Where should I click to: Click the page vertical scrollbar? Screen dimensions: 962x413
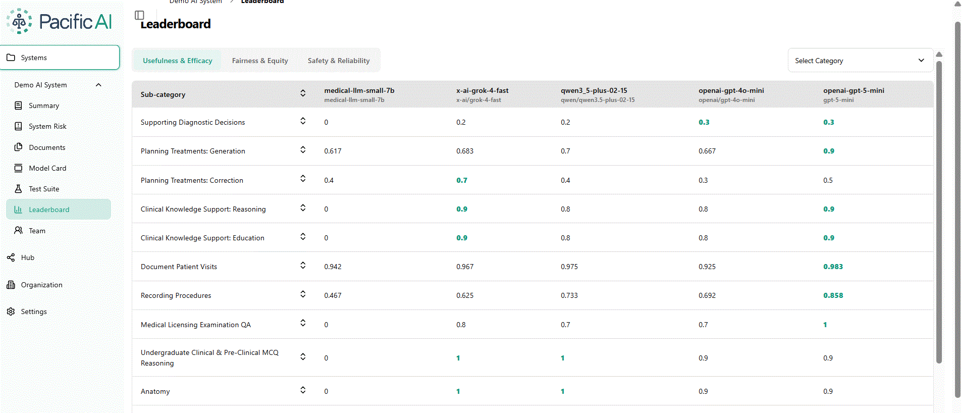pyautogui.click(x=957, y=210)
